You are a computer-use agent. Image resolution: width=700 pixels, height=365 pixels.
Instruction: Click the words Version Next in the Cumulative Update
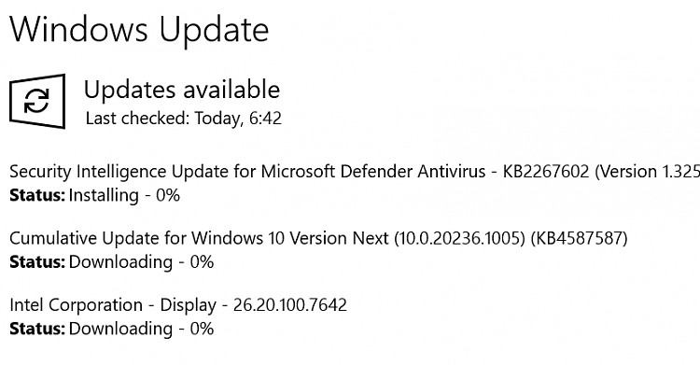coord(340,238)
